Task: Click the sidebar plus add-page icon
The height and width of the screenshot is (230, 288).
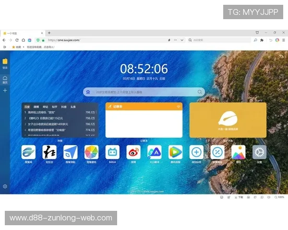Action: pyautogui.click(x=5, y=91)
